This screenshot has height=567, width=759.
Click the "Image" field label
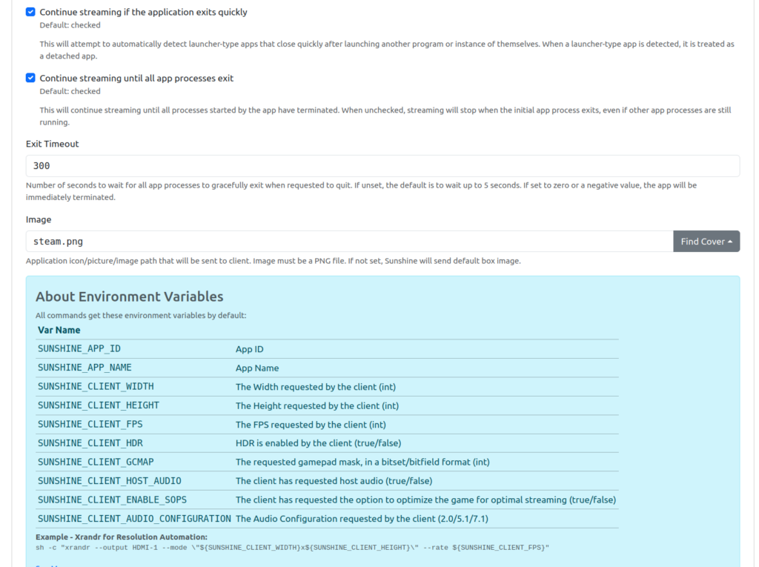(39, 219)
